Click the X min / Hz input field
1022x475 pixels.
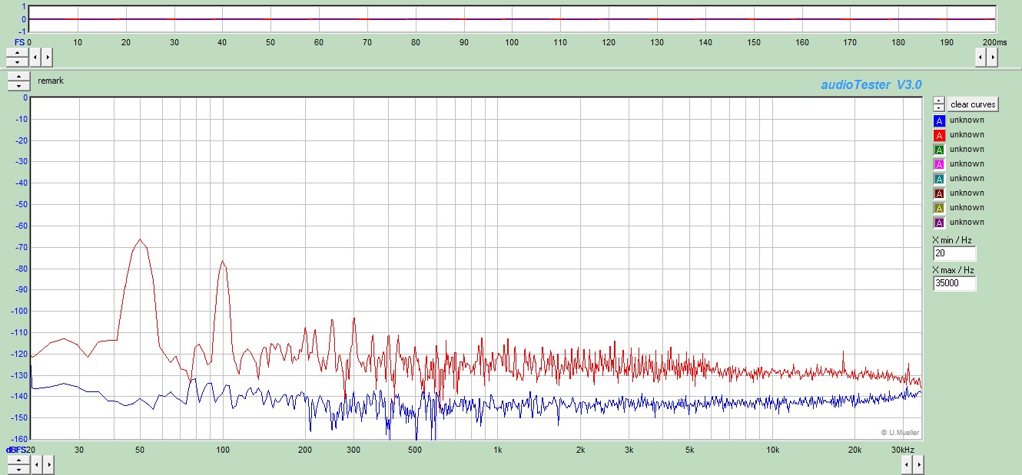(954, 254)
